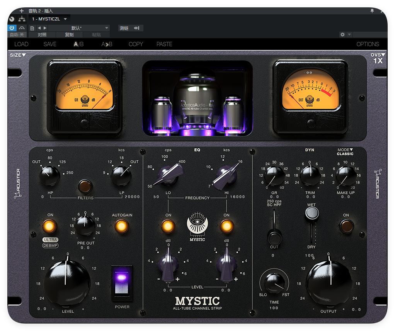Click the large input LEVEL knob

[x=67, y=283]
